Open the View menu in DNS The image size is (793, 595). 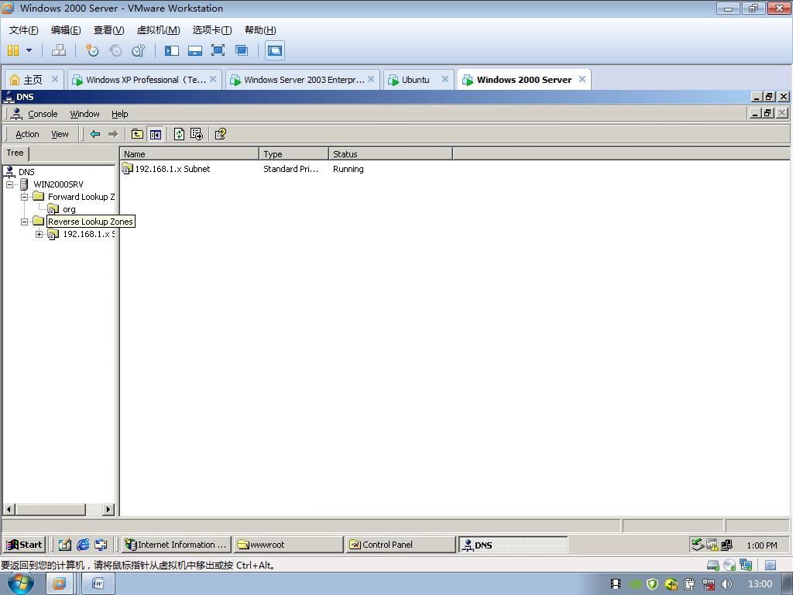pyautogui.click(x=60, y=134)
